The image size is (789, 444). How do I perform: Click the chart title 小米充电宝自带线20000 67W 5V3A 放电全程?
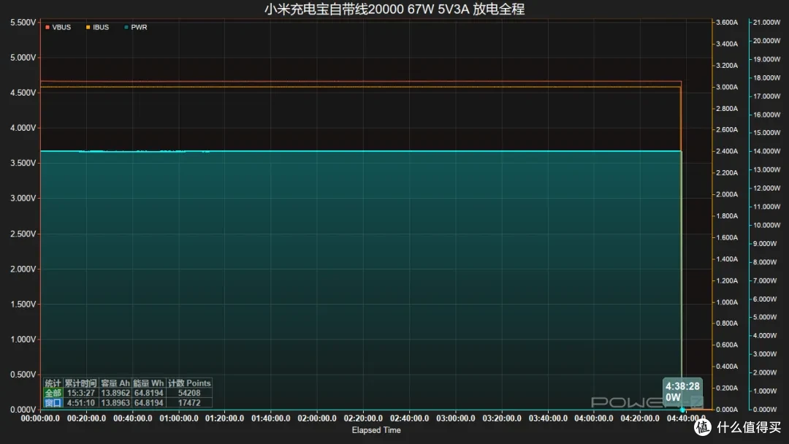[394, 9]
